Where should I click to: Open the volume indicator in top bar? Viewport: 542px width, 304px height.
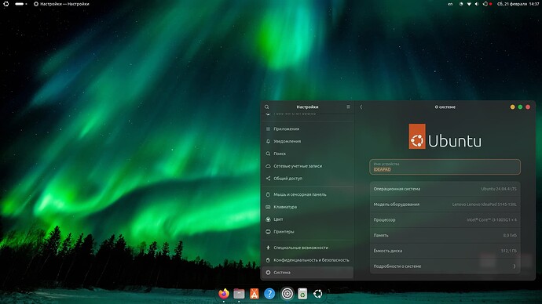(477, 4)
